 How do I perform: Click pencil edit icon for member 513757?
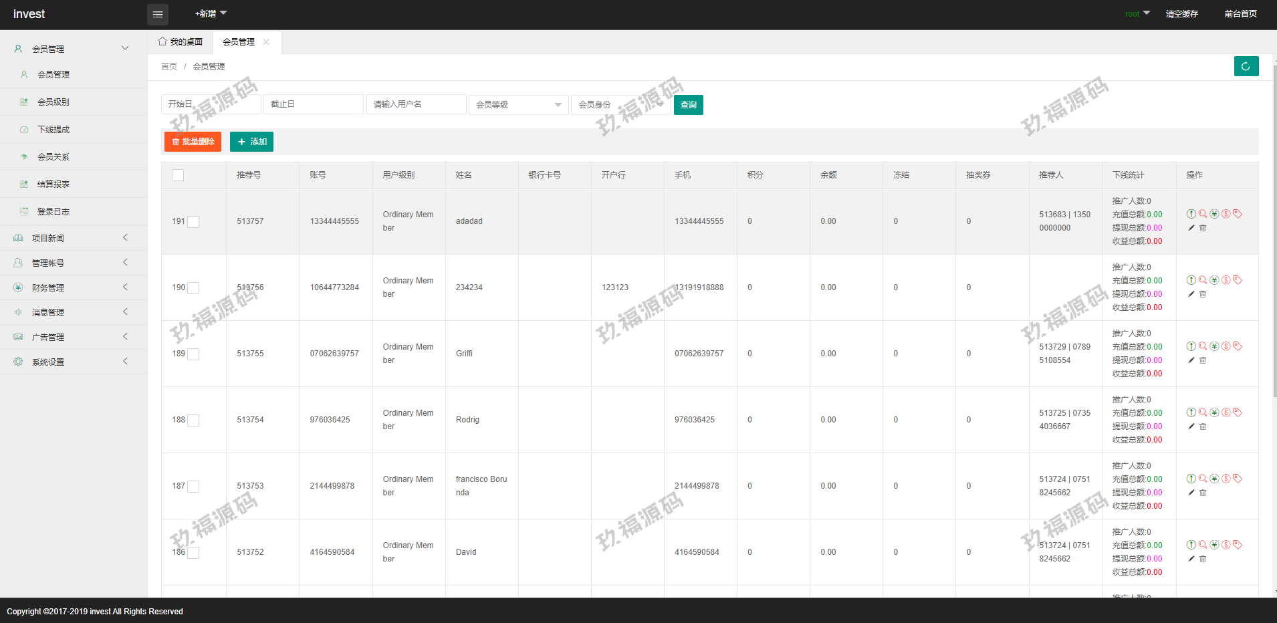[1191, 228]
